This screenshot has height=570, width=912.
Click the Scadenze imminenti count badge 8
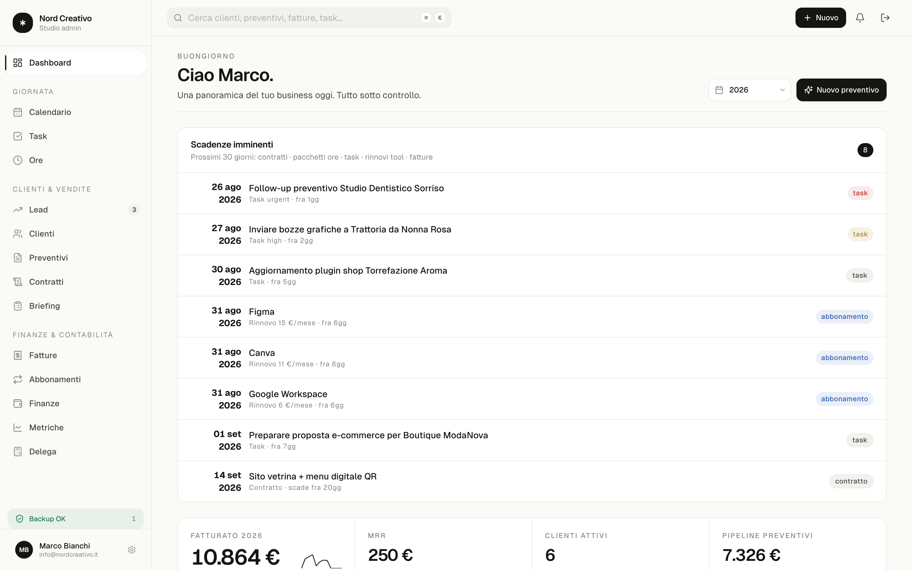coord(865,150)
